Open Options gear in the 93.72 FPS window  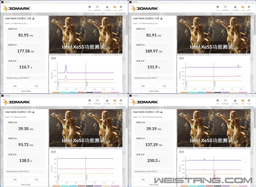(121, 102)
